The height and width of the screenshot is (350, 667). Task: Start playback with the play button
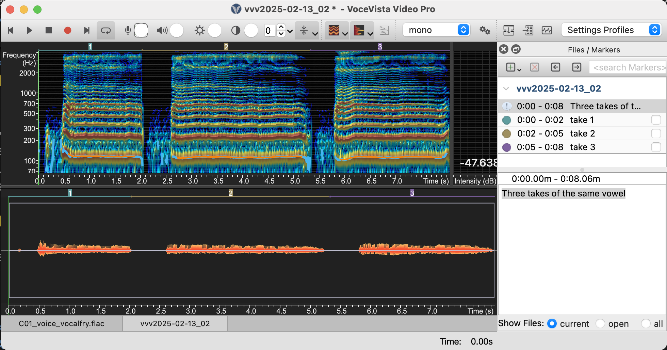point(30,30)
